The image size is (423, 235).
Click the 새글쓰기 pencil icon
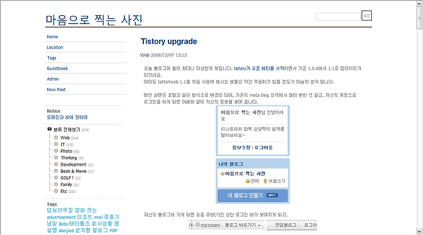[265, 181]
